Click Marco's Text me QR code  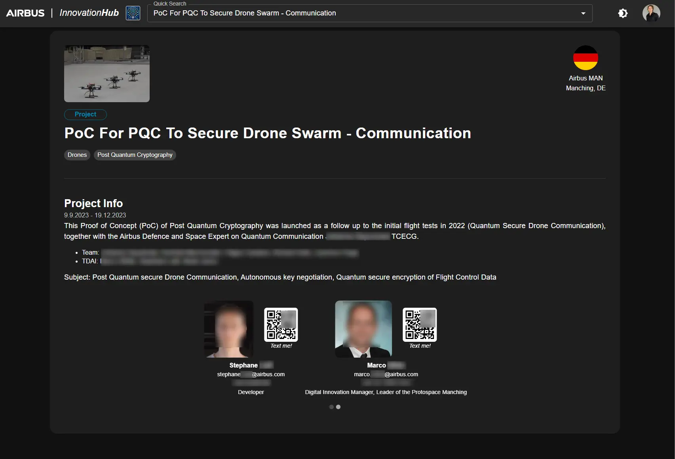point(420,325)
